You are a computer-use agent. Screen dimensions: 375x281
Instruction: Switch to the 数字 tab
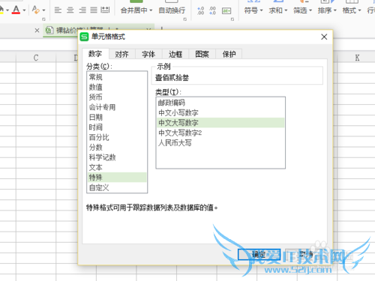click(x=95, y=54)
